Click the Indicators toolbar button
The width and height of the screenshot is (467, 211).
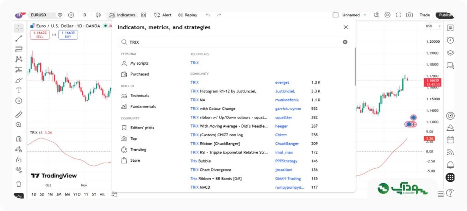pyautogui.click(x=122, y=15)
